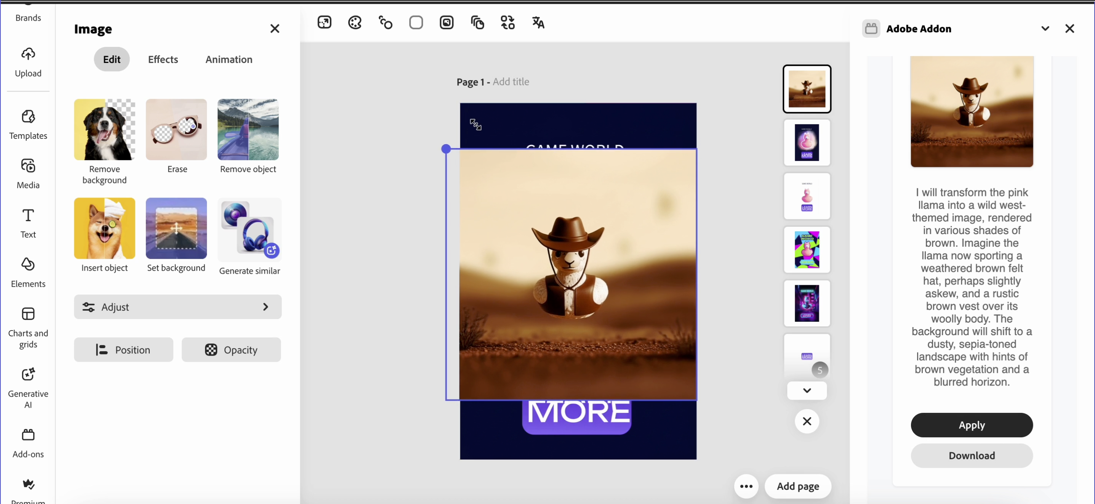The image size is (1095, 504).
Task: Collapse Adobe Addon panel with chevron
Action: coord(1045,29)
